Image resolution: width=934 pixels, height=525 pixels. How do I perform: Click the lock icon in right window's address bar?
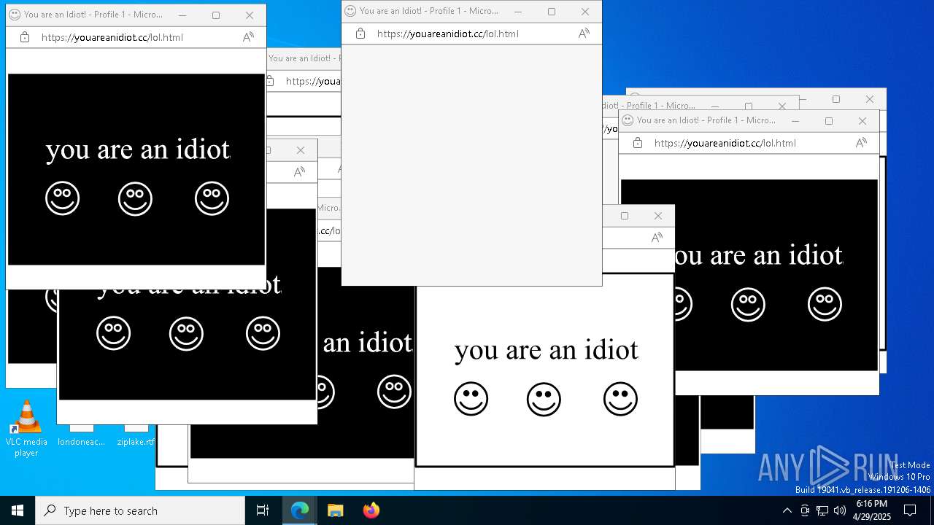coord(638,143)
